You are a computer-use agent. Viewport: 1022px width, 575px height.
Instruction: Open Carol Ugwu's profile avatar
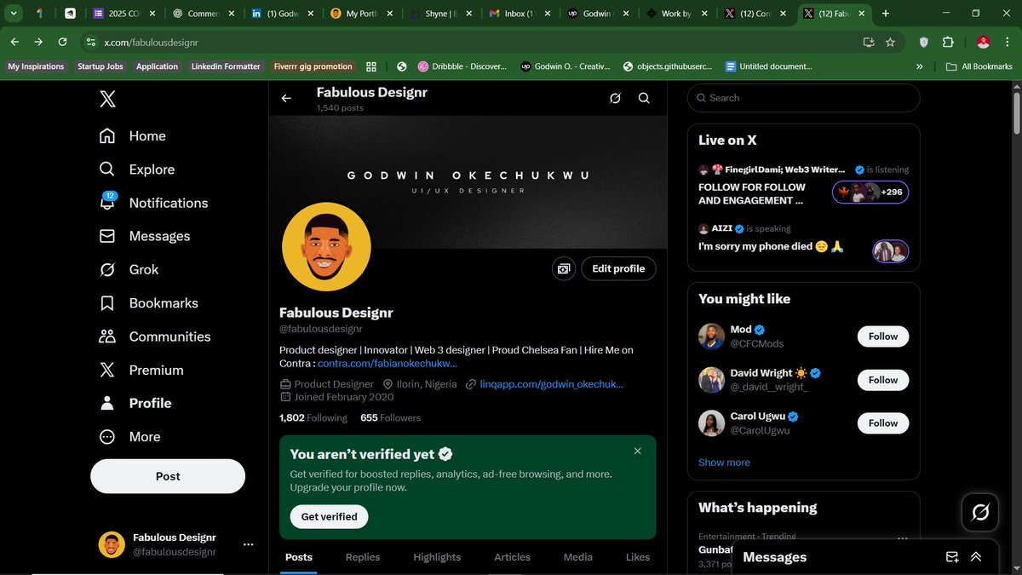[711, 423]
